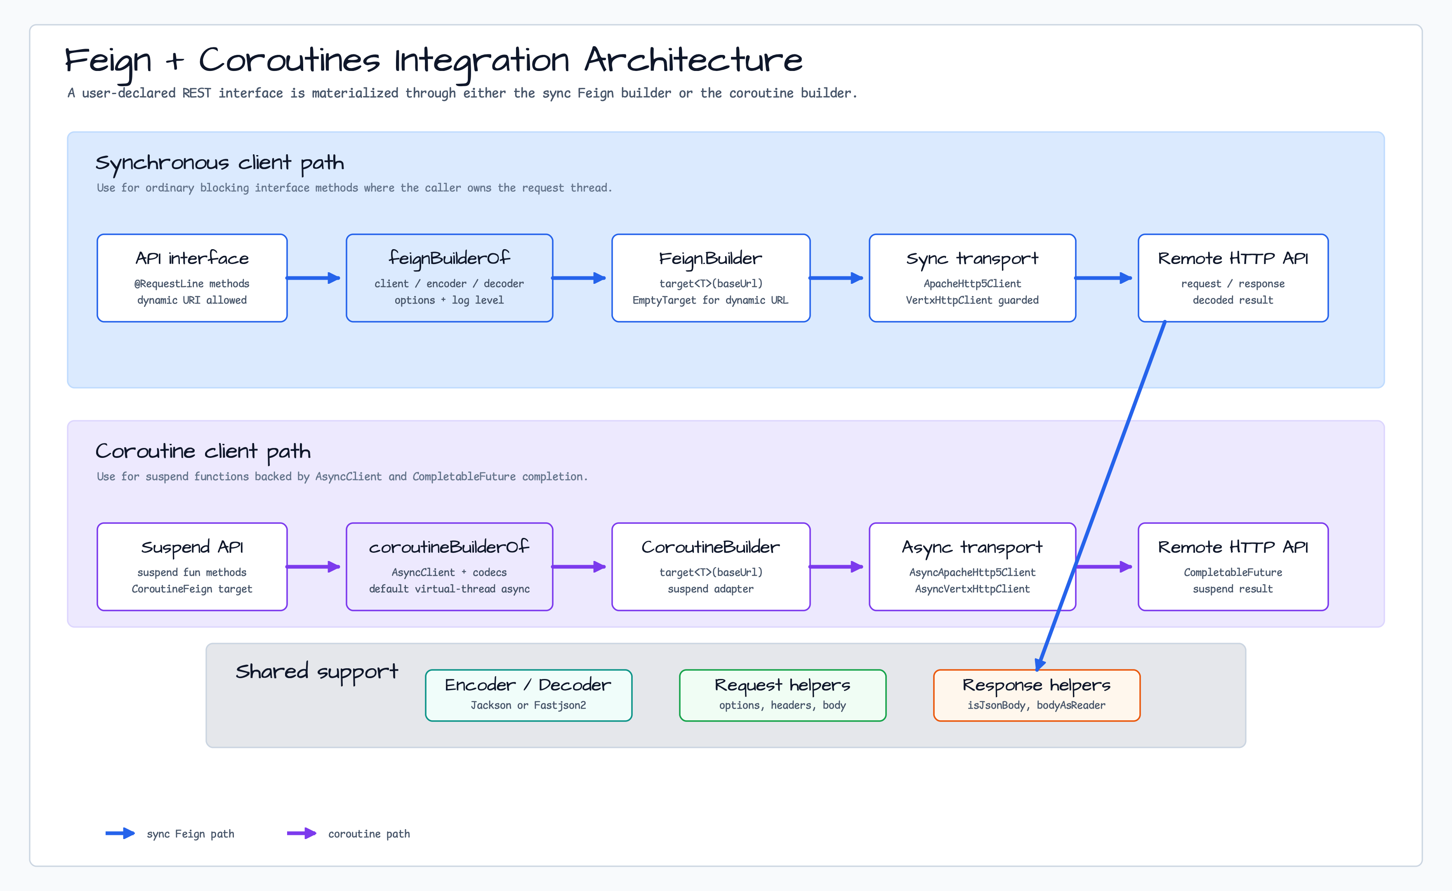This screenshot has height=891, width=1452.
Task: Click the Coroutine client path heading
Action: (x=203, y=452)
